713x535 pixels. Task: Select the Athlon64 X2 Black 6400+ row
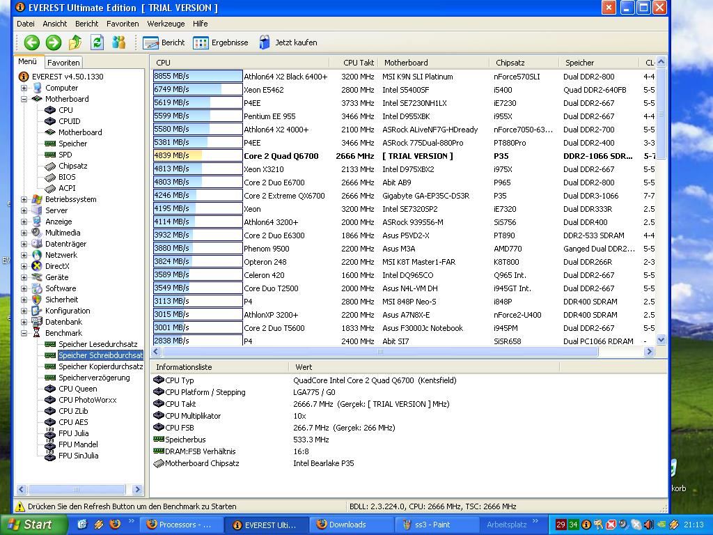click(x=404, y=77)
